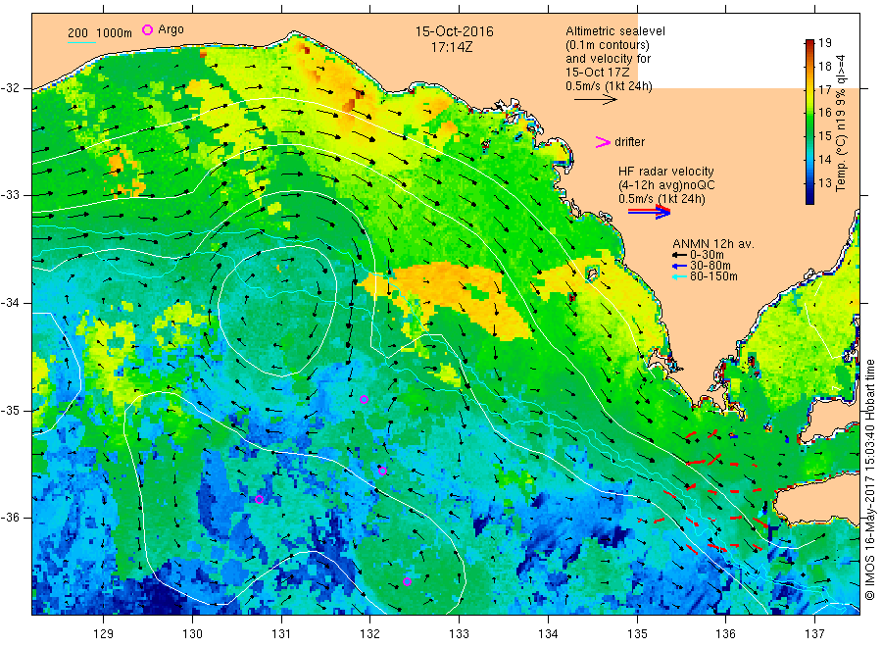Click the 'Argo' legend text

(x=171, y=29)
